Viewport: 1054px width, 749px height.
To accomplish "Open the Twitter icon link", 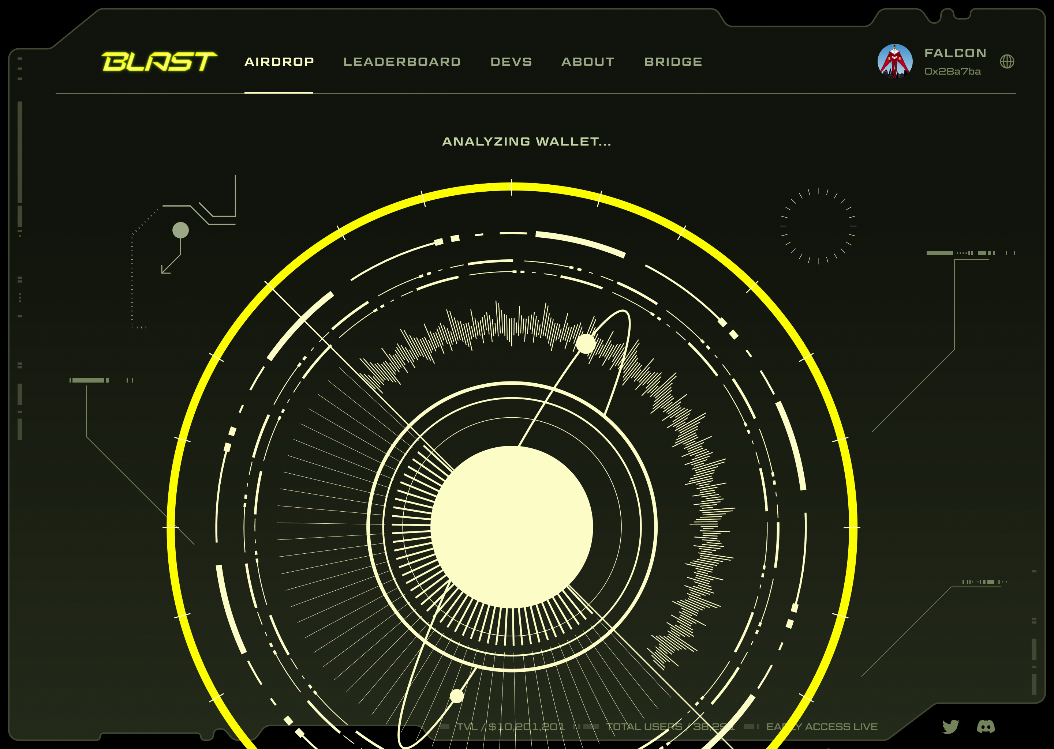I will pyautogui.click(x=950, y=726).
